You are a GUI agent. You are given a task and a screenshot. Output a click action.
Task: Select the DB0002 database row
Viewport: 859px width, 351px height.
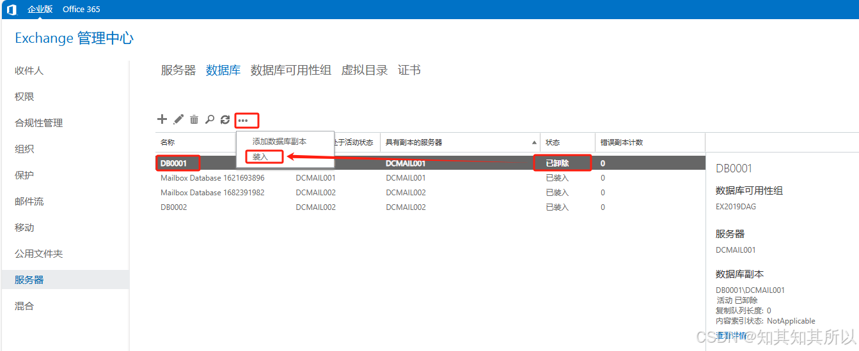[x=430, y=207]
